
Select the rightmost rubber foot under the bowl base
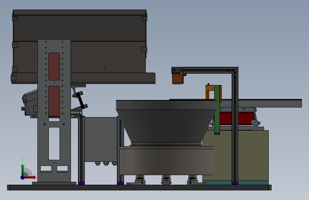pos(192,180)
